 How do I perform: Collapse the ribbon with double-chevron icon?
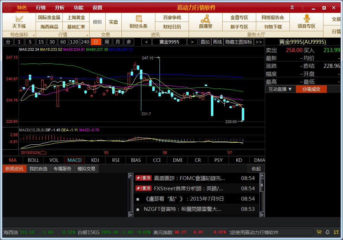pyautogui.click(x=292, y=8)
